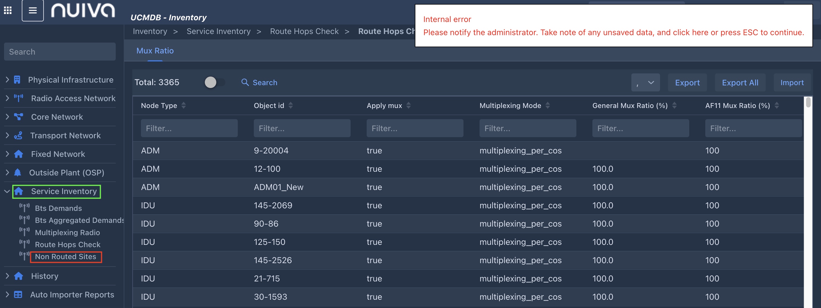Sort by Node Type column arrows
This screenshot has height=308, width=821.
pyautogui.click(x=184, y=105)
